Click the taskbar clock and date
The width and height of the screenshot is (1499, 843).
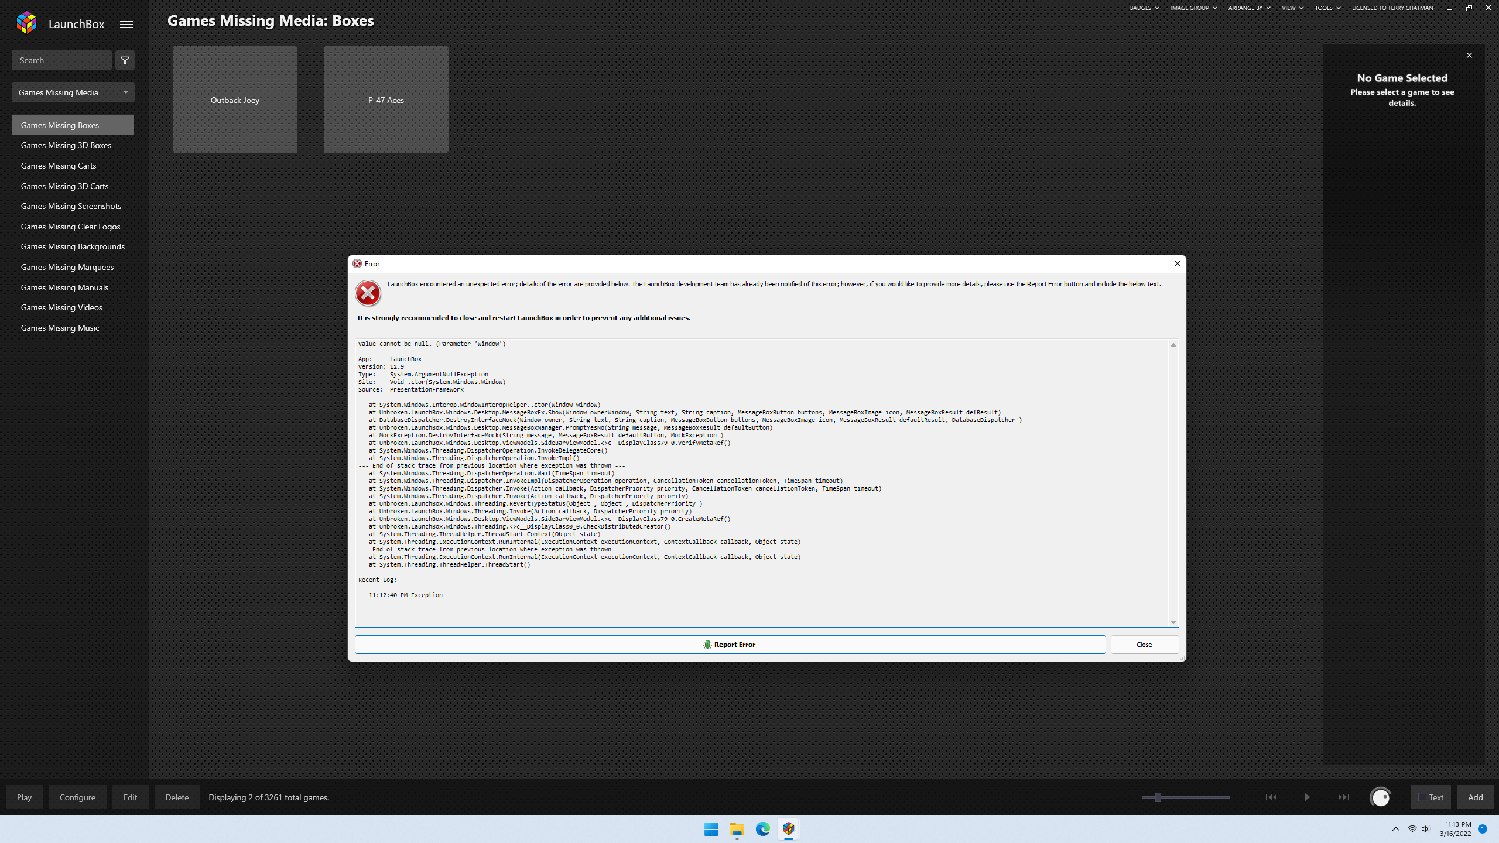tap(1455, 829)
